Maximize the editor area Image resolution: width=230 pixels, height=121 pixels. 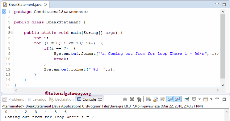(224, 4)
